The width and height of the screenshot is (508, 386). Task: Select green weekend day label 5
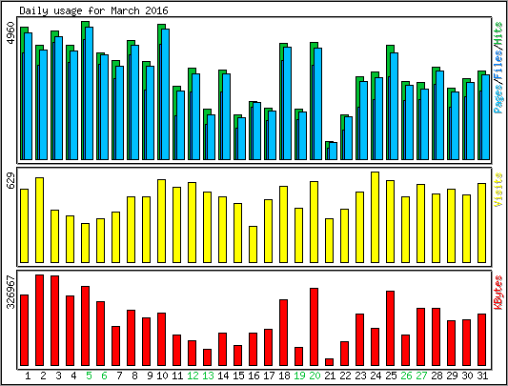coord(89,376)
